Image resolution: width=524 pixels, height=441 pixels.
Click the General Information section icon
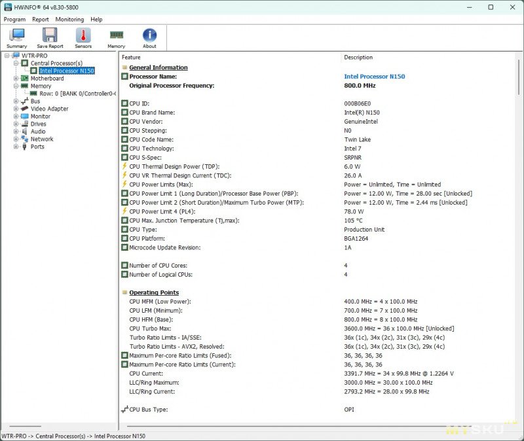tap(124, 67)
